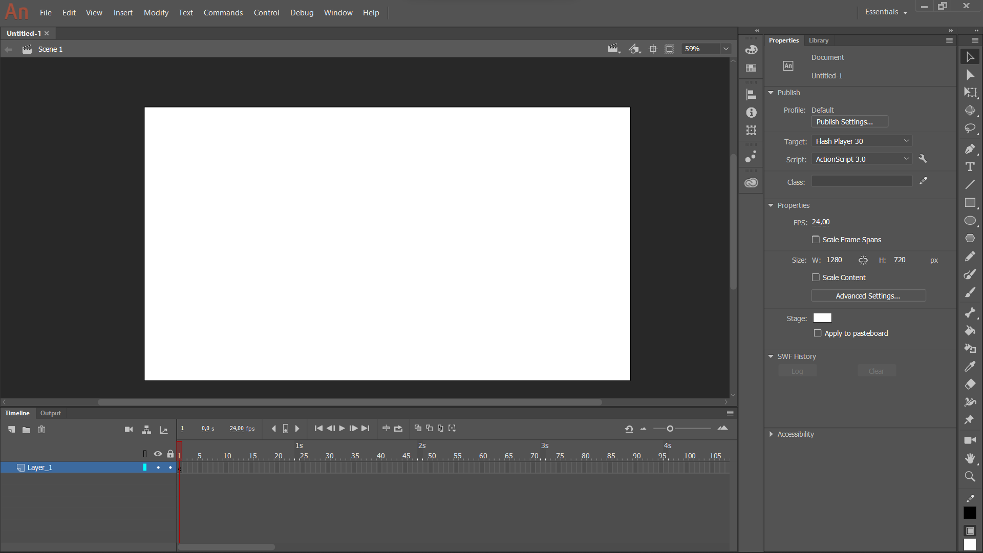The height and width of the screenshot is (553, 983).
Task: Open the Swatches panel icon
Action: pos(751,68)
